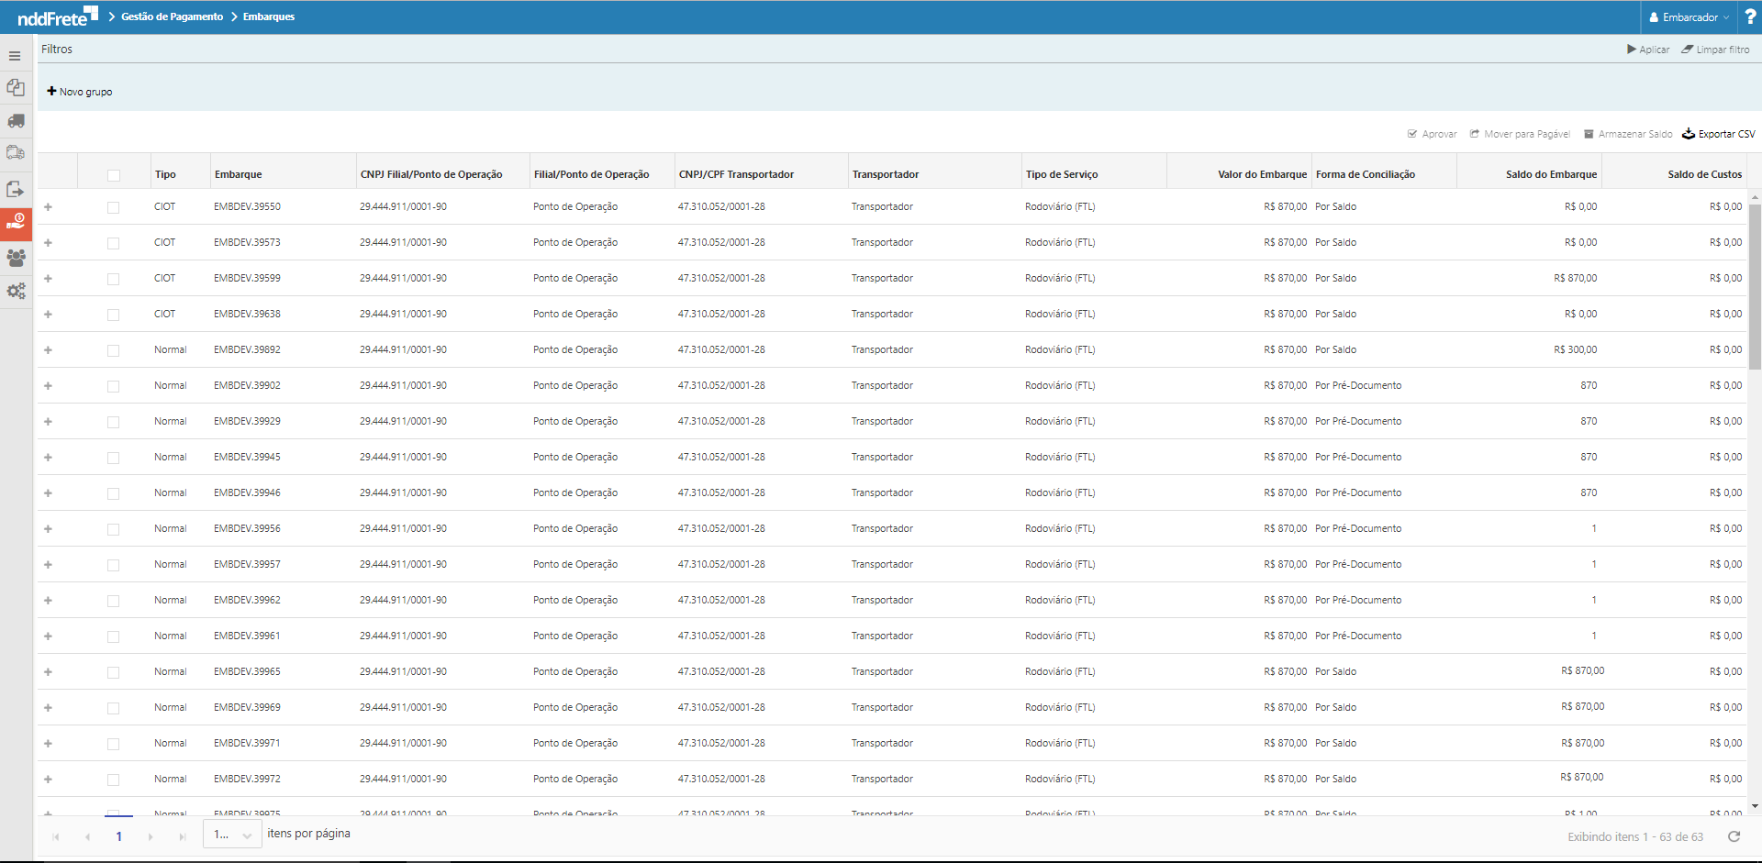
Task: Click the exit arrow sidebar icon
Action: (16, 189)
